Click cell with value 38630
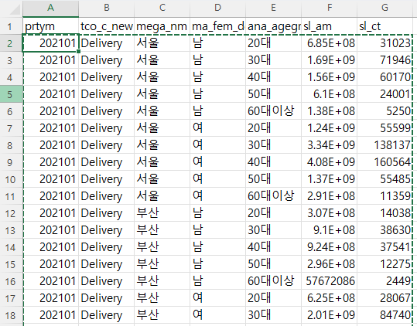This screenshot has height=326, width=417. pyautogui.click(x=385, y=230)
